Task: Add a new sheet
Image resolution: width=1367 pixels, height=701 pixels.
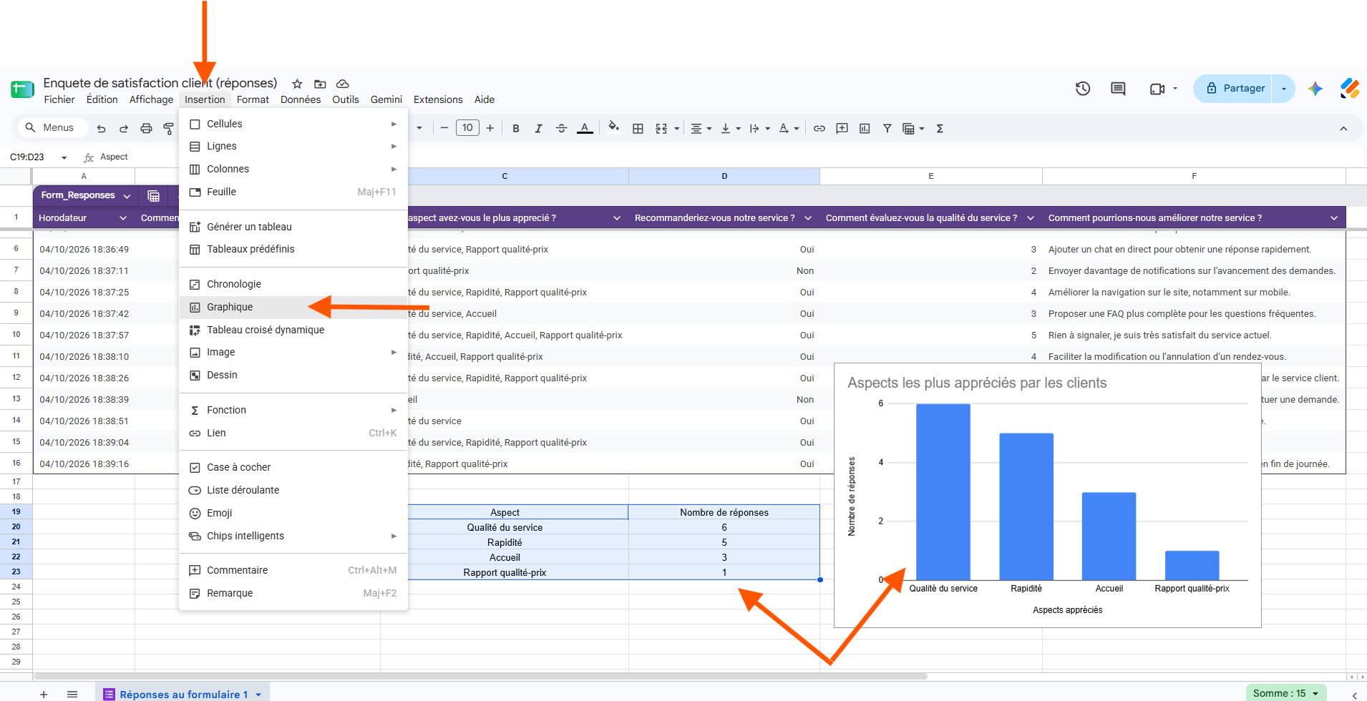Action: pyautogui.click(x=44, y=694)
